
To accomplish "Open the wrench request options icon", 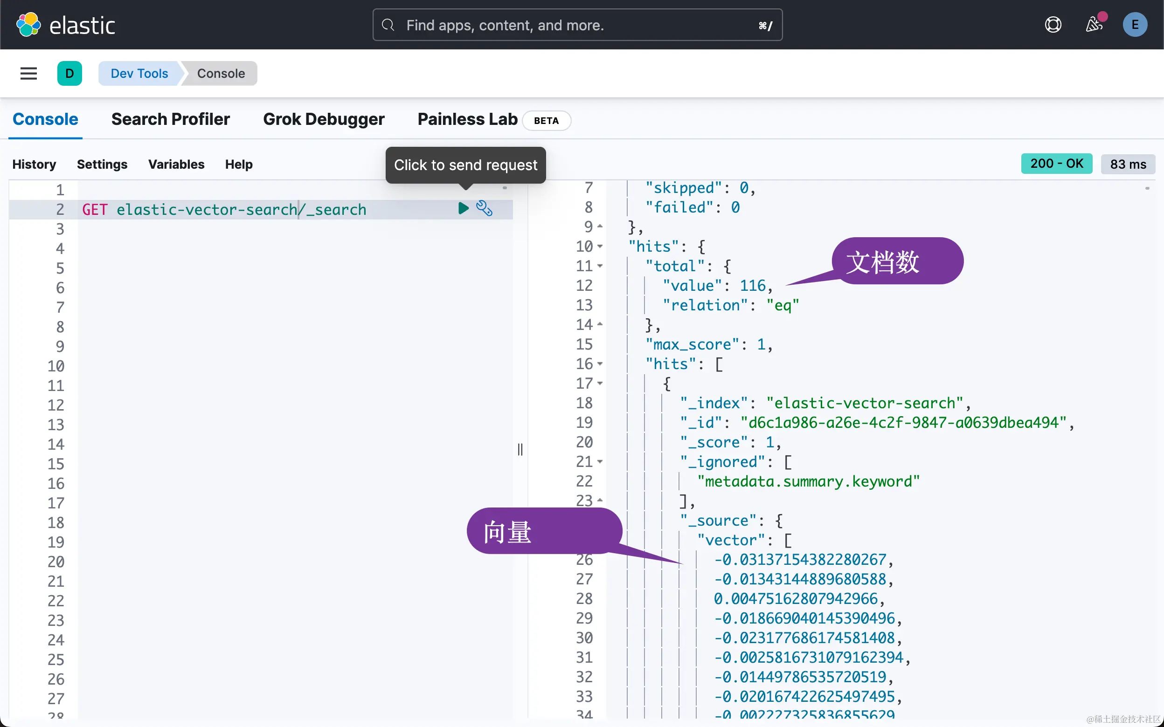I will (x=484, y=208).
